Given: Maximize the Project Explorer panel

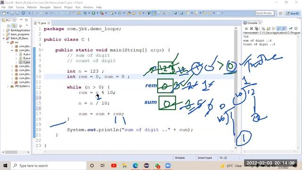Looking at the screenshot, I should pos(26,20).
